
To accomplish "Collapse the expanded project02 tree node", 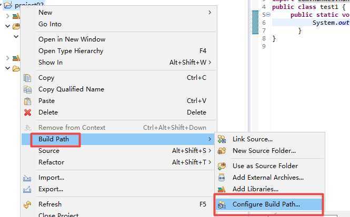I will (1, 4).
